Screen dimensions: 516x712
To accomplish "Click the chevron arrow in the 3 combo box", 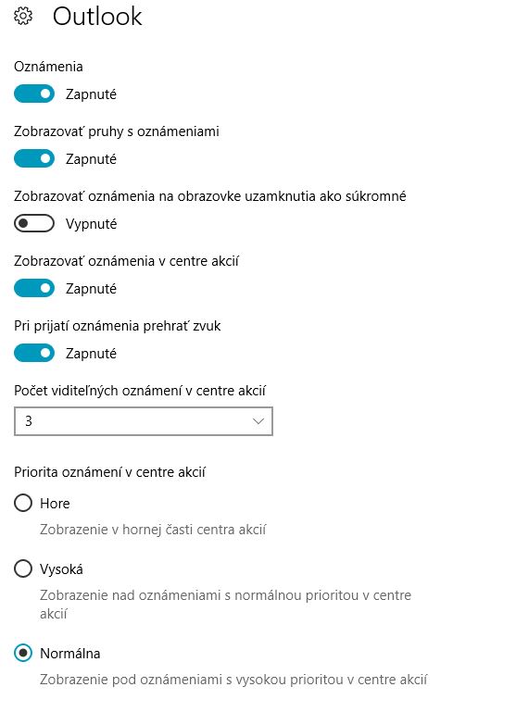I will (x=258, y=421).
